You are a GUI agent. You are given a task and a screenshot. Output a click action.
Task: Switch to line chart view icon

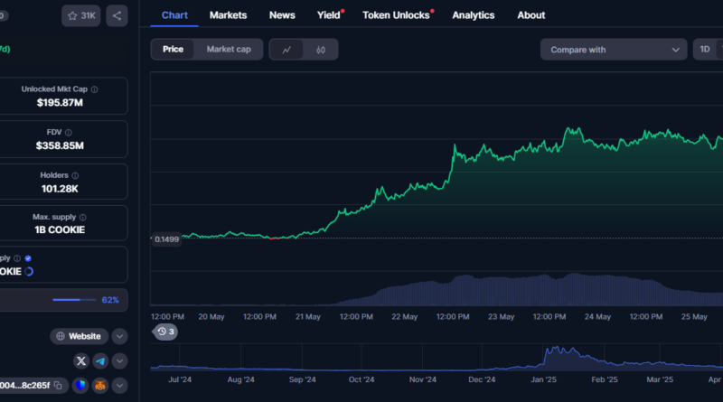click(286, 50)
